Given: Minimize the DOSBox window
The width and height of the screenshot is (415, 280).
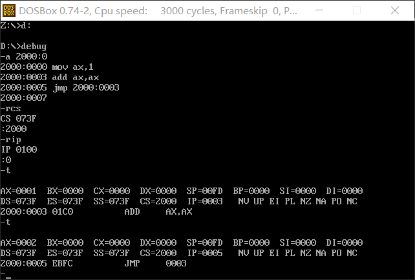Looking at the screenshot, I should [x=319, y=10].
